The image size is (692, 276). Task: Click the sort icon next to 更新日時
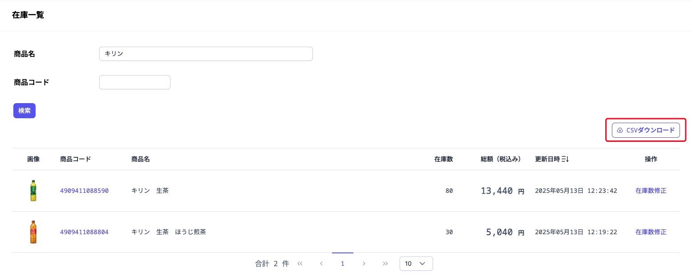click(x=565, y=159)
